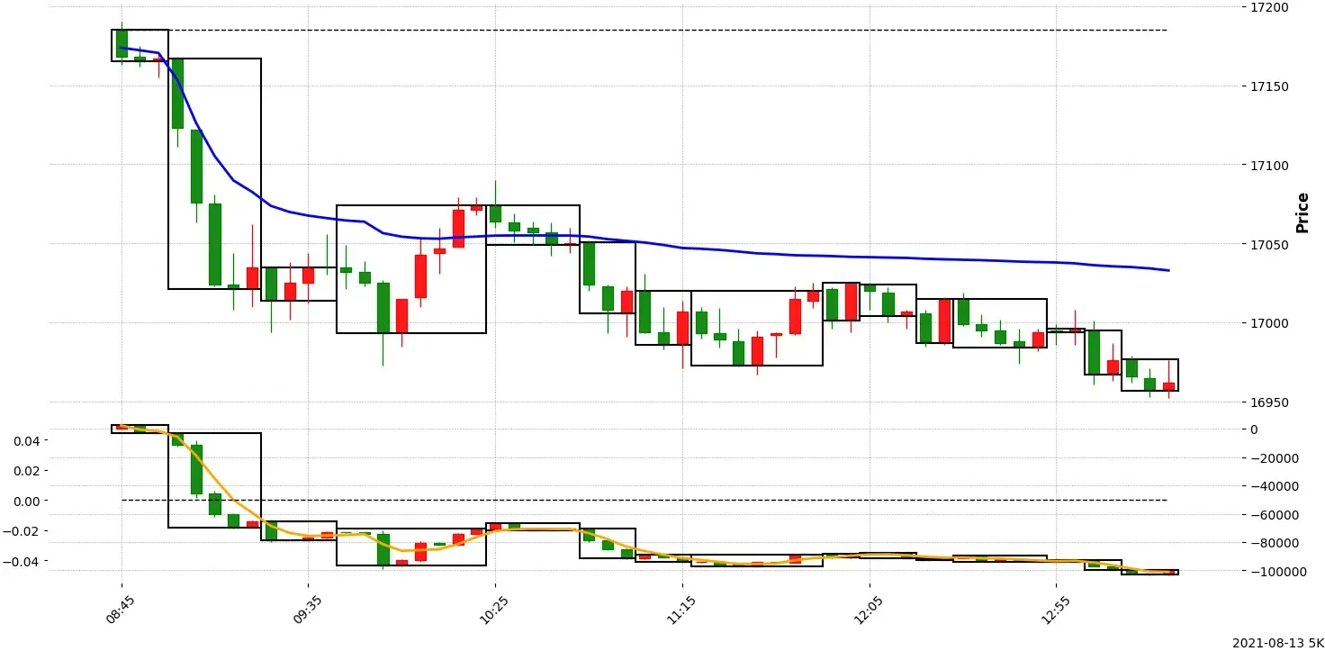
Task: Click the first green candle at 08:45
Action: click(x=122, y=43)
